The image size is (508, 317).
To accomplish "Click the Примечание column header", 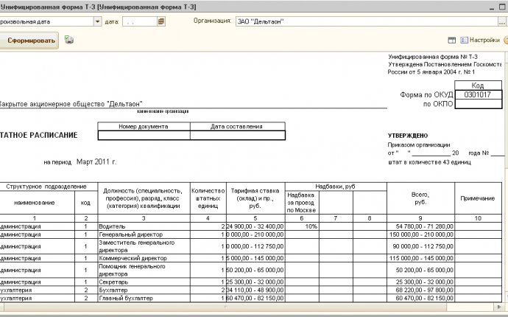I will tap(478, 198).
